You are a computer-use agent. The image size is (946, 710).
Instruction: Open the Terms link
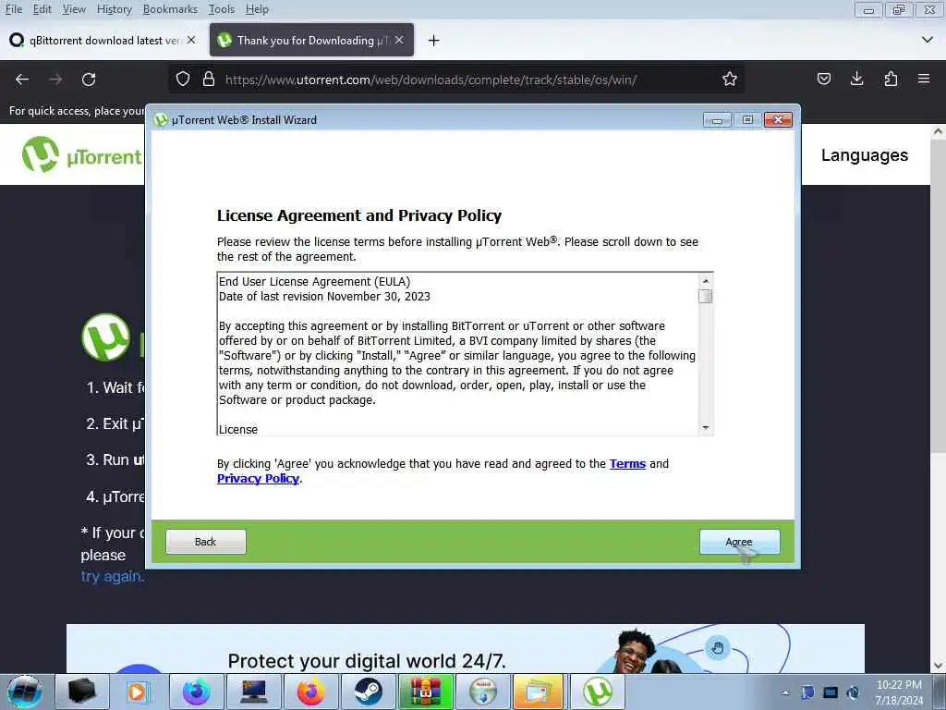point(627,464)
